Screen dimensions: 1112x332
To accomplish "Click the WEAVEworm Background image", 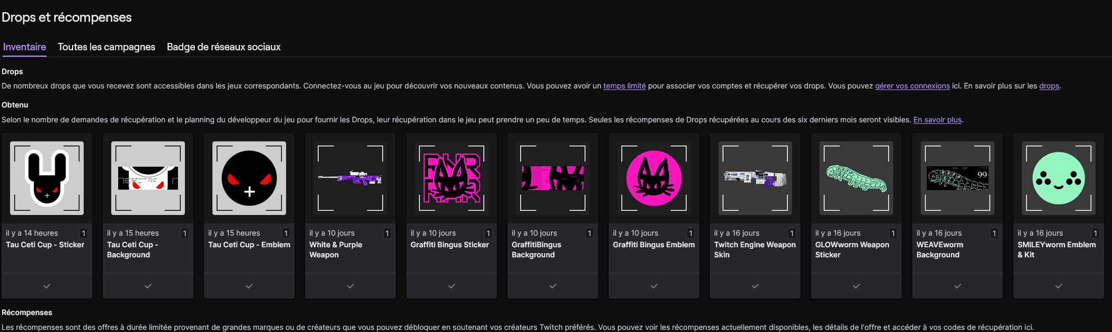I will pos(957,178).
